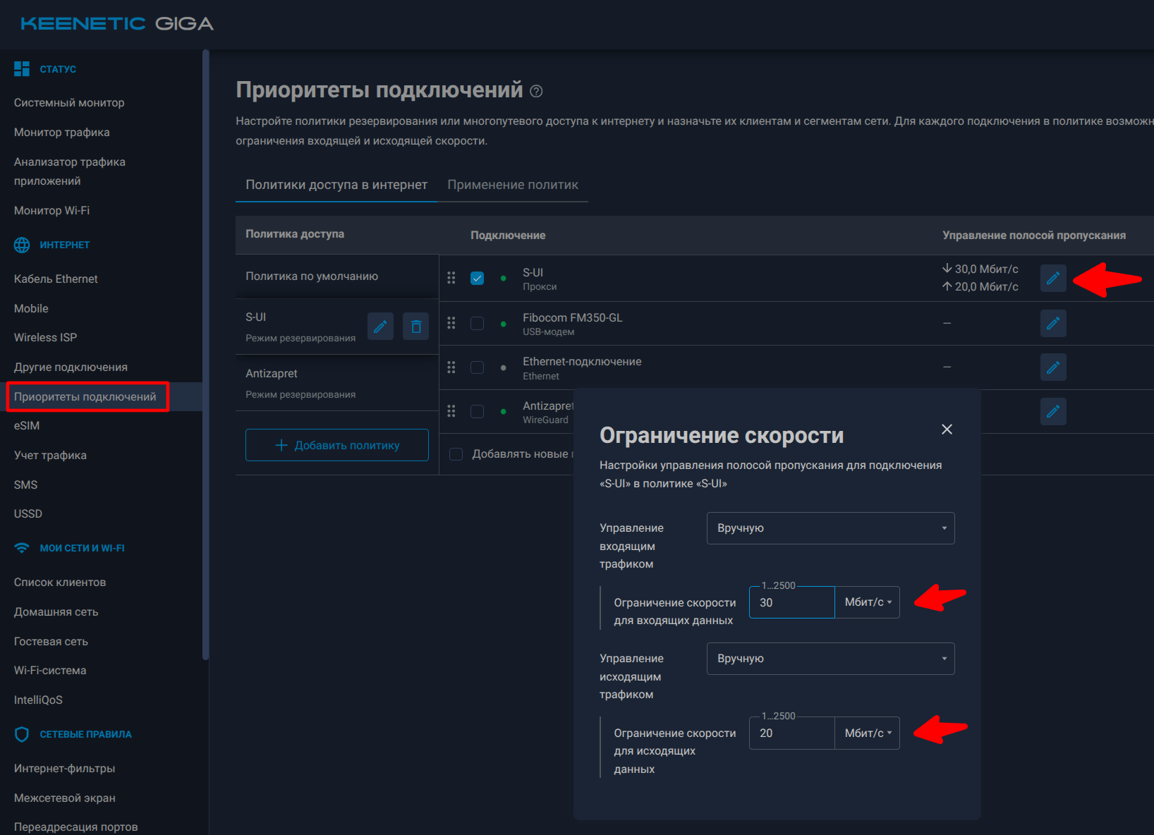1154x835 pixels.
Task: Edit bandwidth for the S-UI proxy connection
Action: click(x=1052, y=279)
